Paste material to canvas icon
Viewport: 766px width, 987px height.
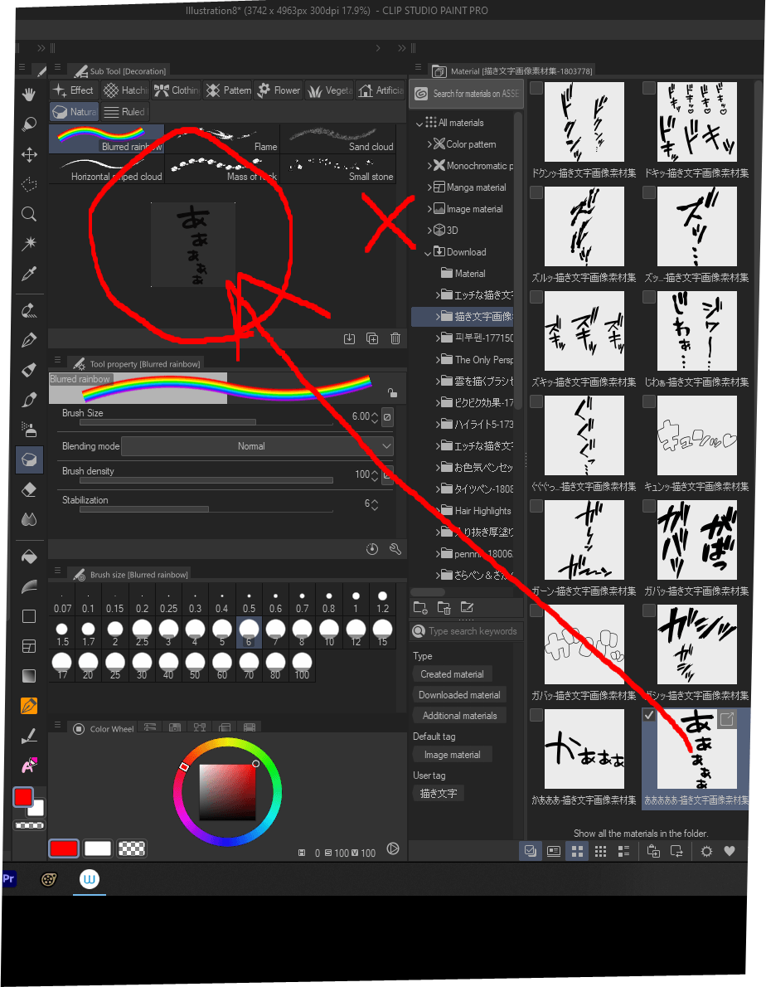(653, 851)
